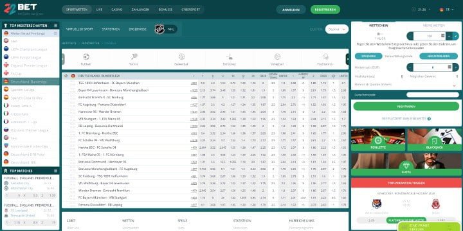The image size is (463, 231).
Task: Click the Gutscheincode input field
Action: [433, 95]
